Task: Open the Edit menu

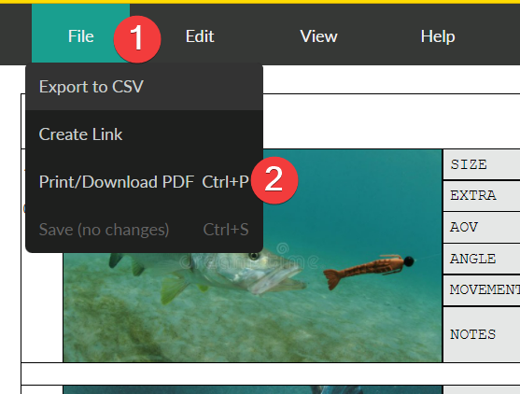Action: (x=200, y=36)
